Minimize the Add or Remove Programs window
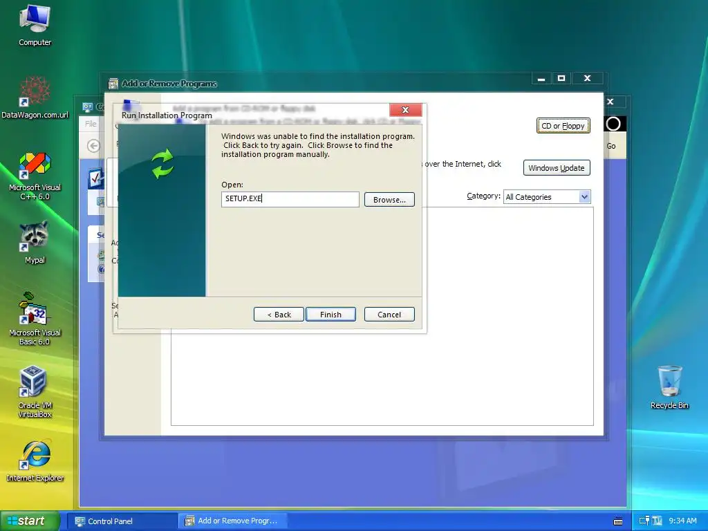The width and height of the screenshot is (708, 531). (x=541, y=79)
